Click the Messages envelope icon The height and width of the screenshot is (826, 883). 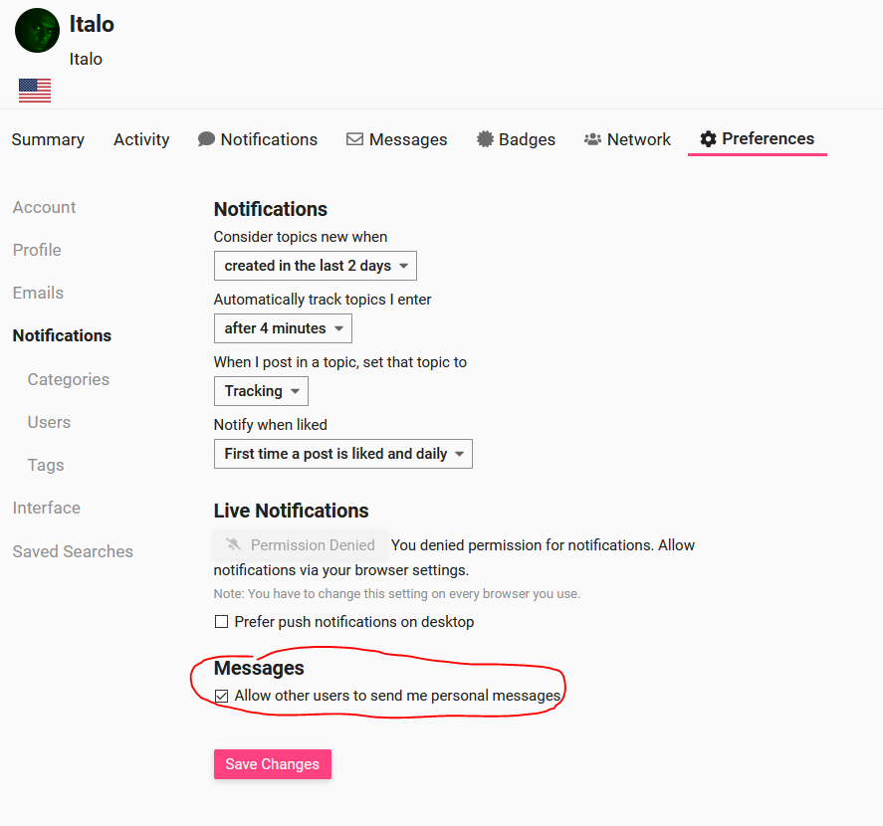354,139
